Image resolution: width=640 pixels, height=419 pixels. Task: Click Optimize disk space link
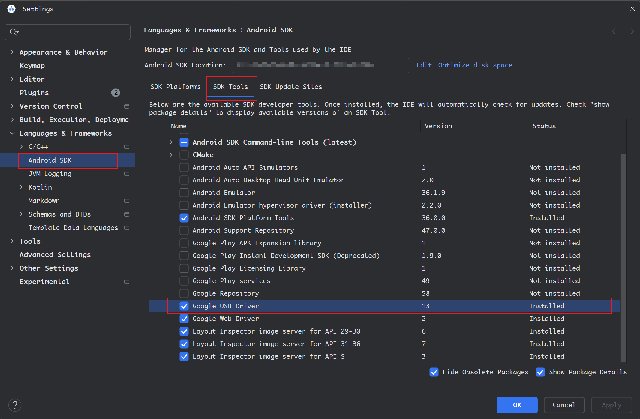[475, 65]
